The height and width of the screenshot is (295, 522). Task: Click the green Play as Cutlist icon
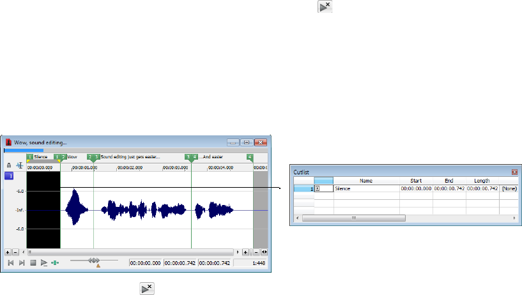[x=55, y=262]
